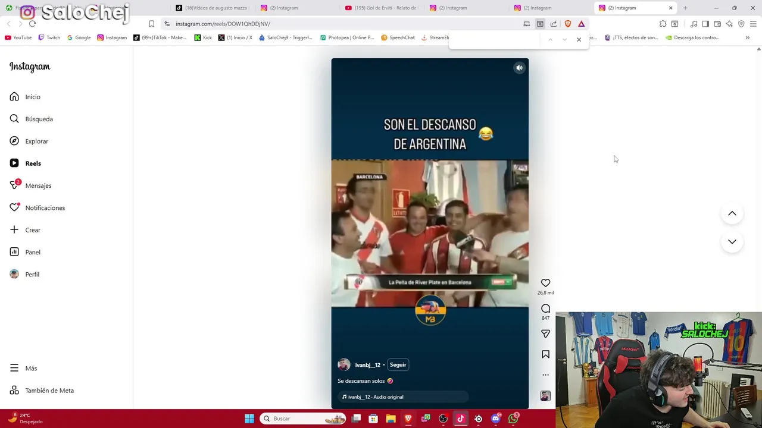
Task: Go back with the browser back arrow
Action: click(x=9, y=24)
